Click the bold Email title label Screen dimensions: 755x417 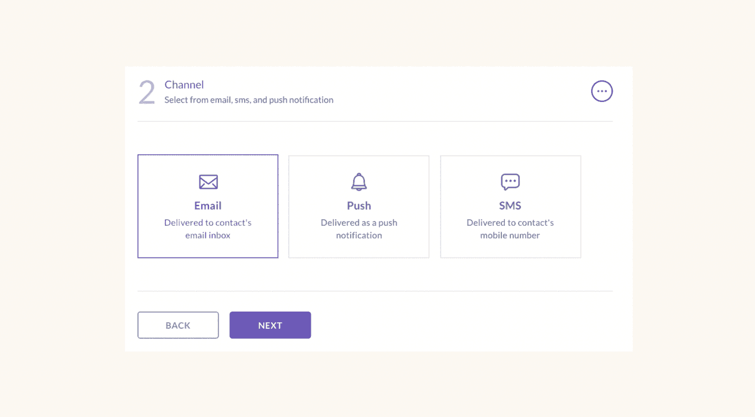[208, 206]
